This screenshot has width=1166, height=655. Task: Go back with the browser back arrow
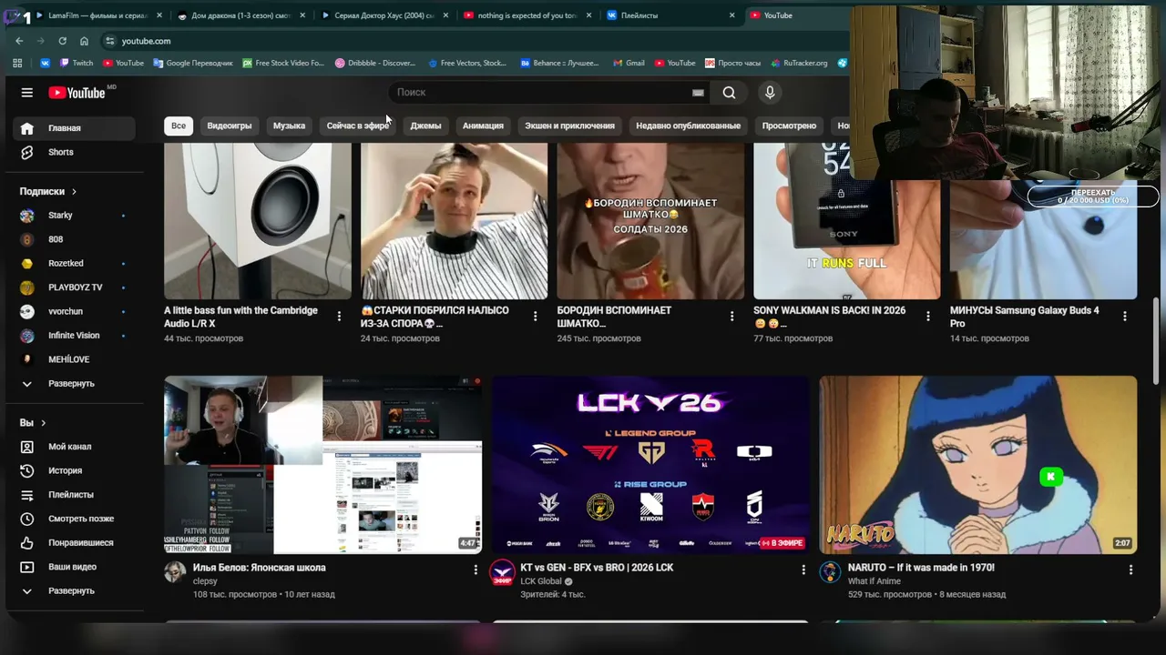point(19,41)
